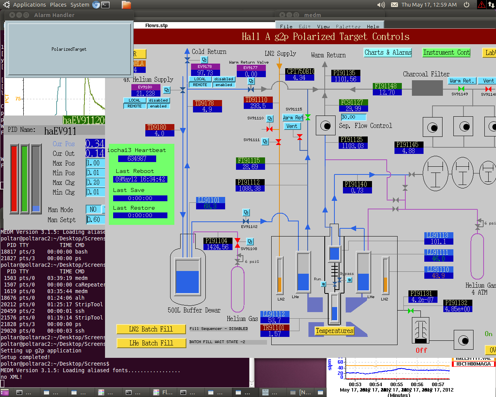Edit FC91127 setpoint field showing 30.00

pyautogui.click(x=353, y=117)
